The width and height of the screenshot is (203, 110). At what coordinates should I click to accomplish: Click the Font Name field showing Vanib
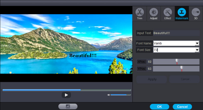coord(174,43)
